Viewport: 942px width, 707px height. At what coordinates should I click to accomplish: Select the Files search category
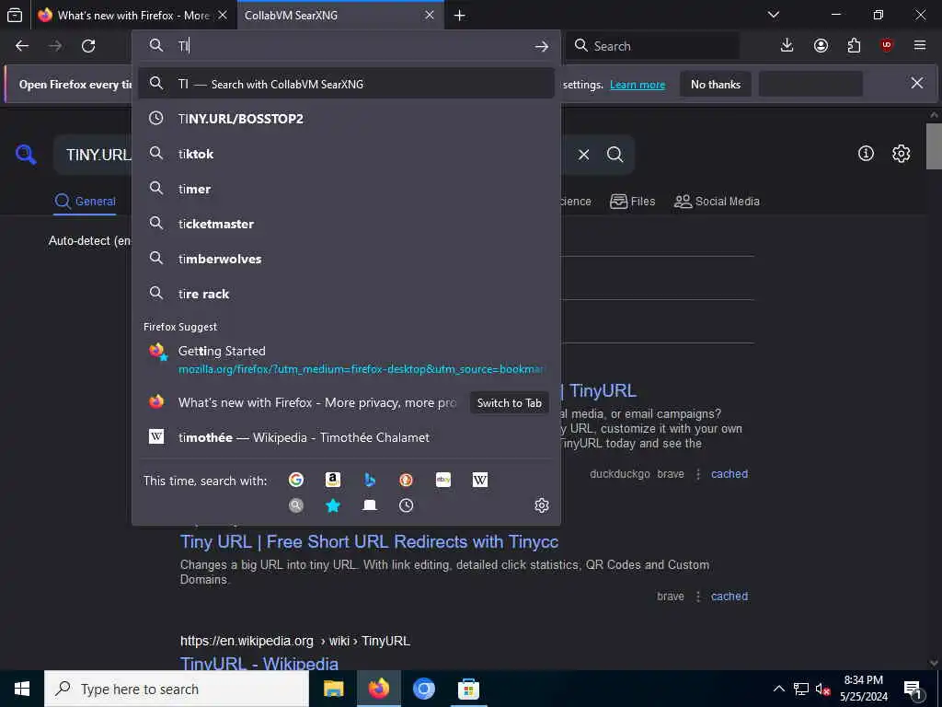coord(632,202)
